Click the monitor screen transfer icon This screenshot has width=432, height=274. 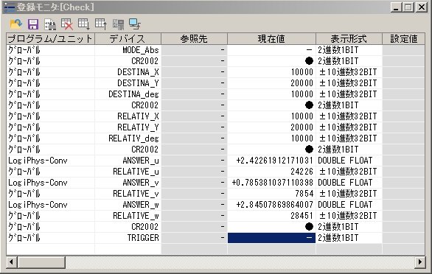point(135,24)
